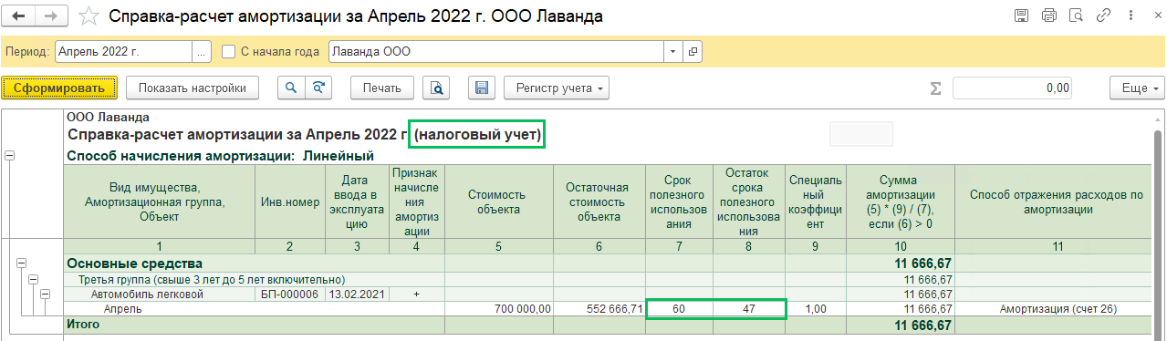Click the printer icon in title bar
The image size is (1167, 341).
[x=1049, y=15]
